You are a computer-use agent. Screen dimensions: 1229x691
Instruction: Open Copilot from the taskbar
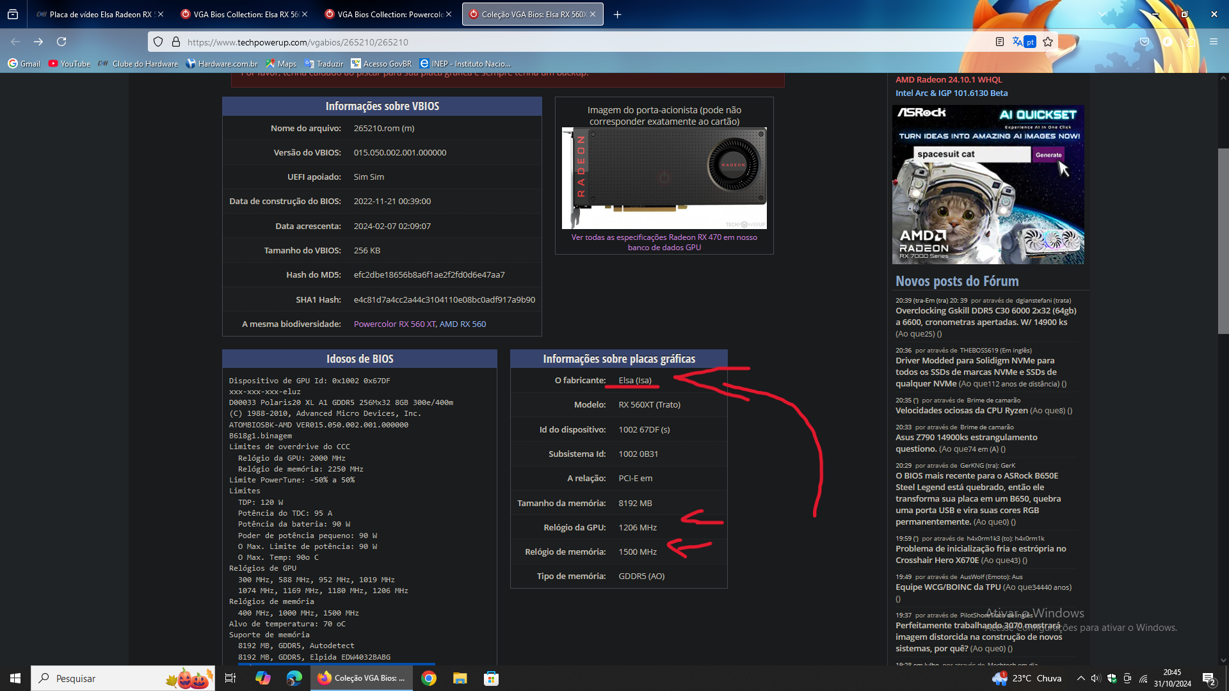(x=263, y=678)
